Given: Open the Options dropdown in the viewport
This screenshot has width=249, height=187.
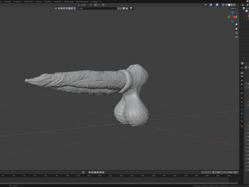Looking at the screenshot, I should (x=234, y=8).
